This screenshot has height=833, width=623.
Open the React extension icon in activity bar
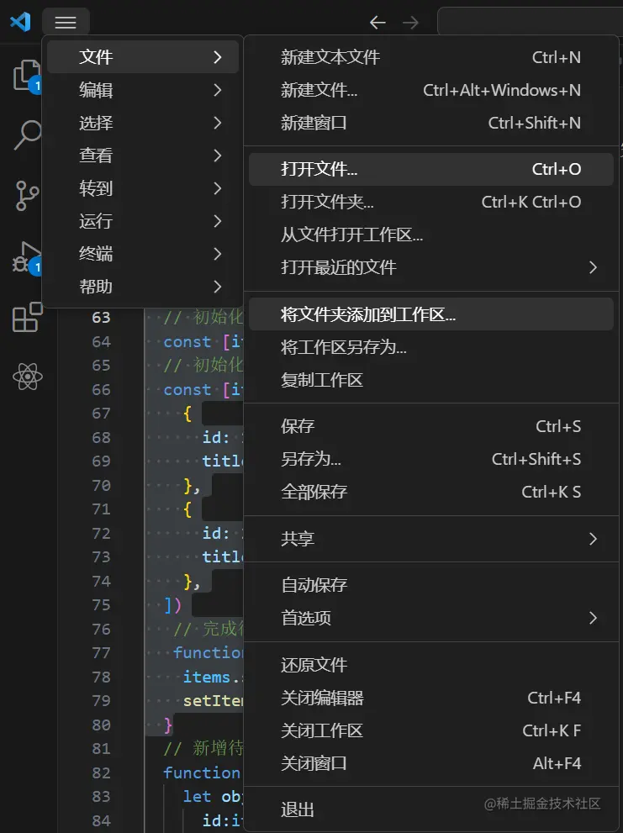tap(26, 377)
